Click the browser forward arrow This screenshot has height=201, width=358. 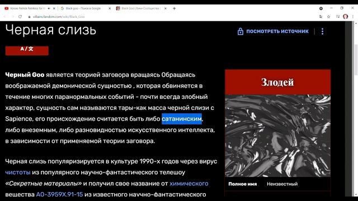(12, 17)
